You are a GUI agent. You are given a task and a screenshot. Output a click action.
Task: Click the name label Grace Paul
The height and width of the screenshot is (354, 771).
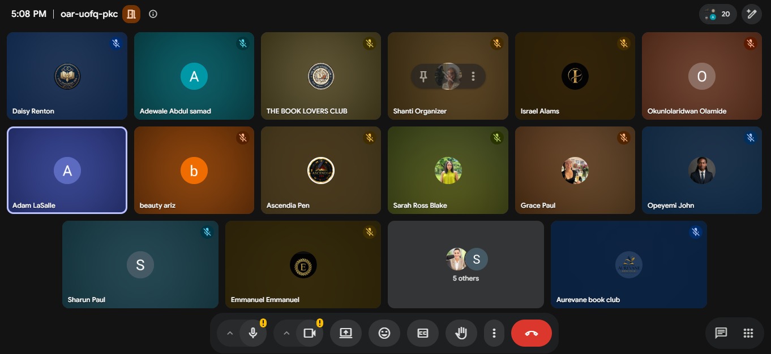(538, 206)
